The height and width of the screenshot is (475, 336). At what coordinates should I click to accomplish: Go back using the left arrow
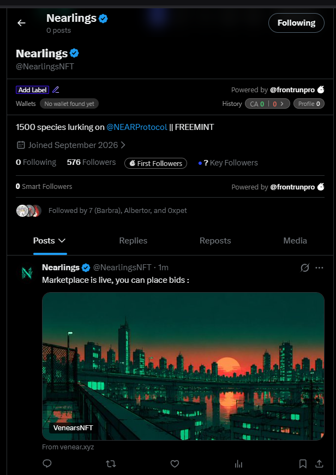tap(21, 23)
